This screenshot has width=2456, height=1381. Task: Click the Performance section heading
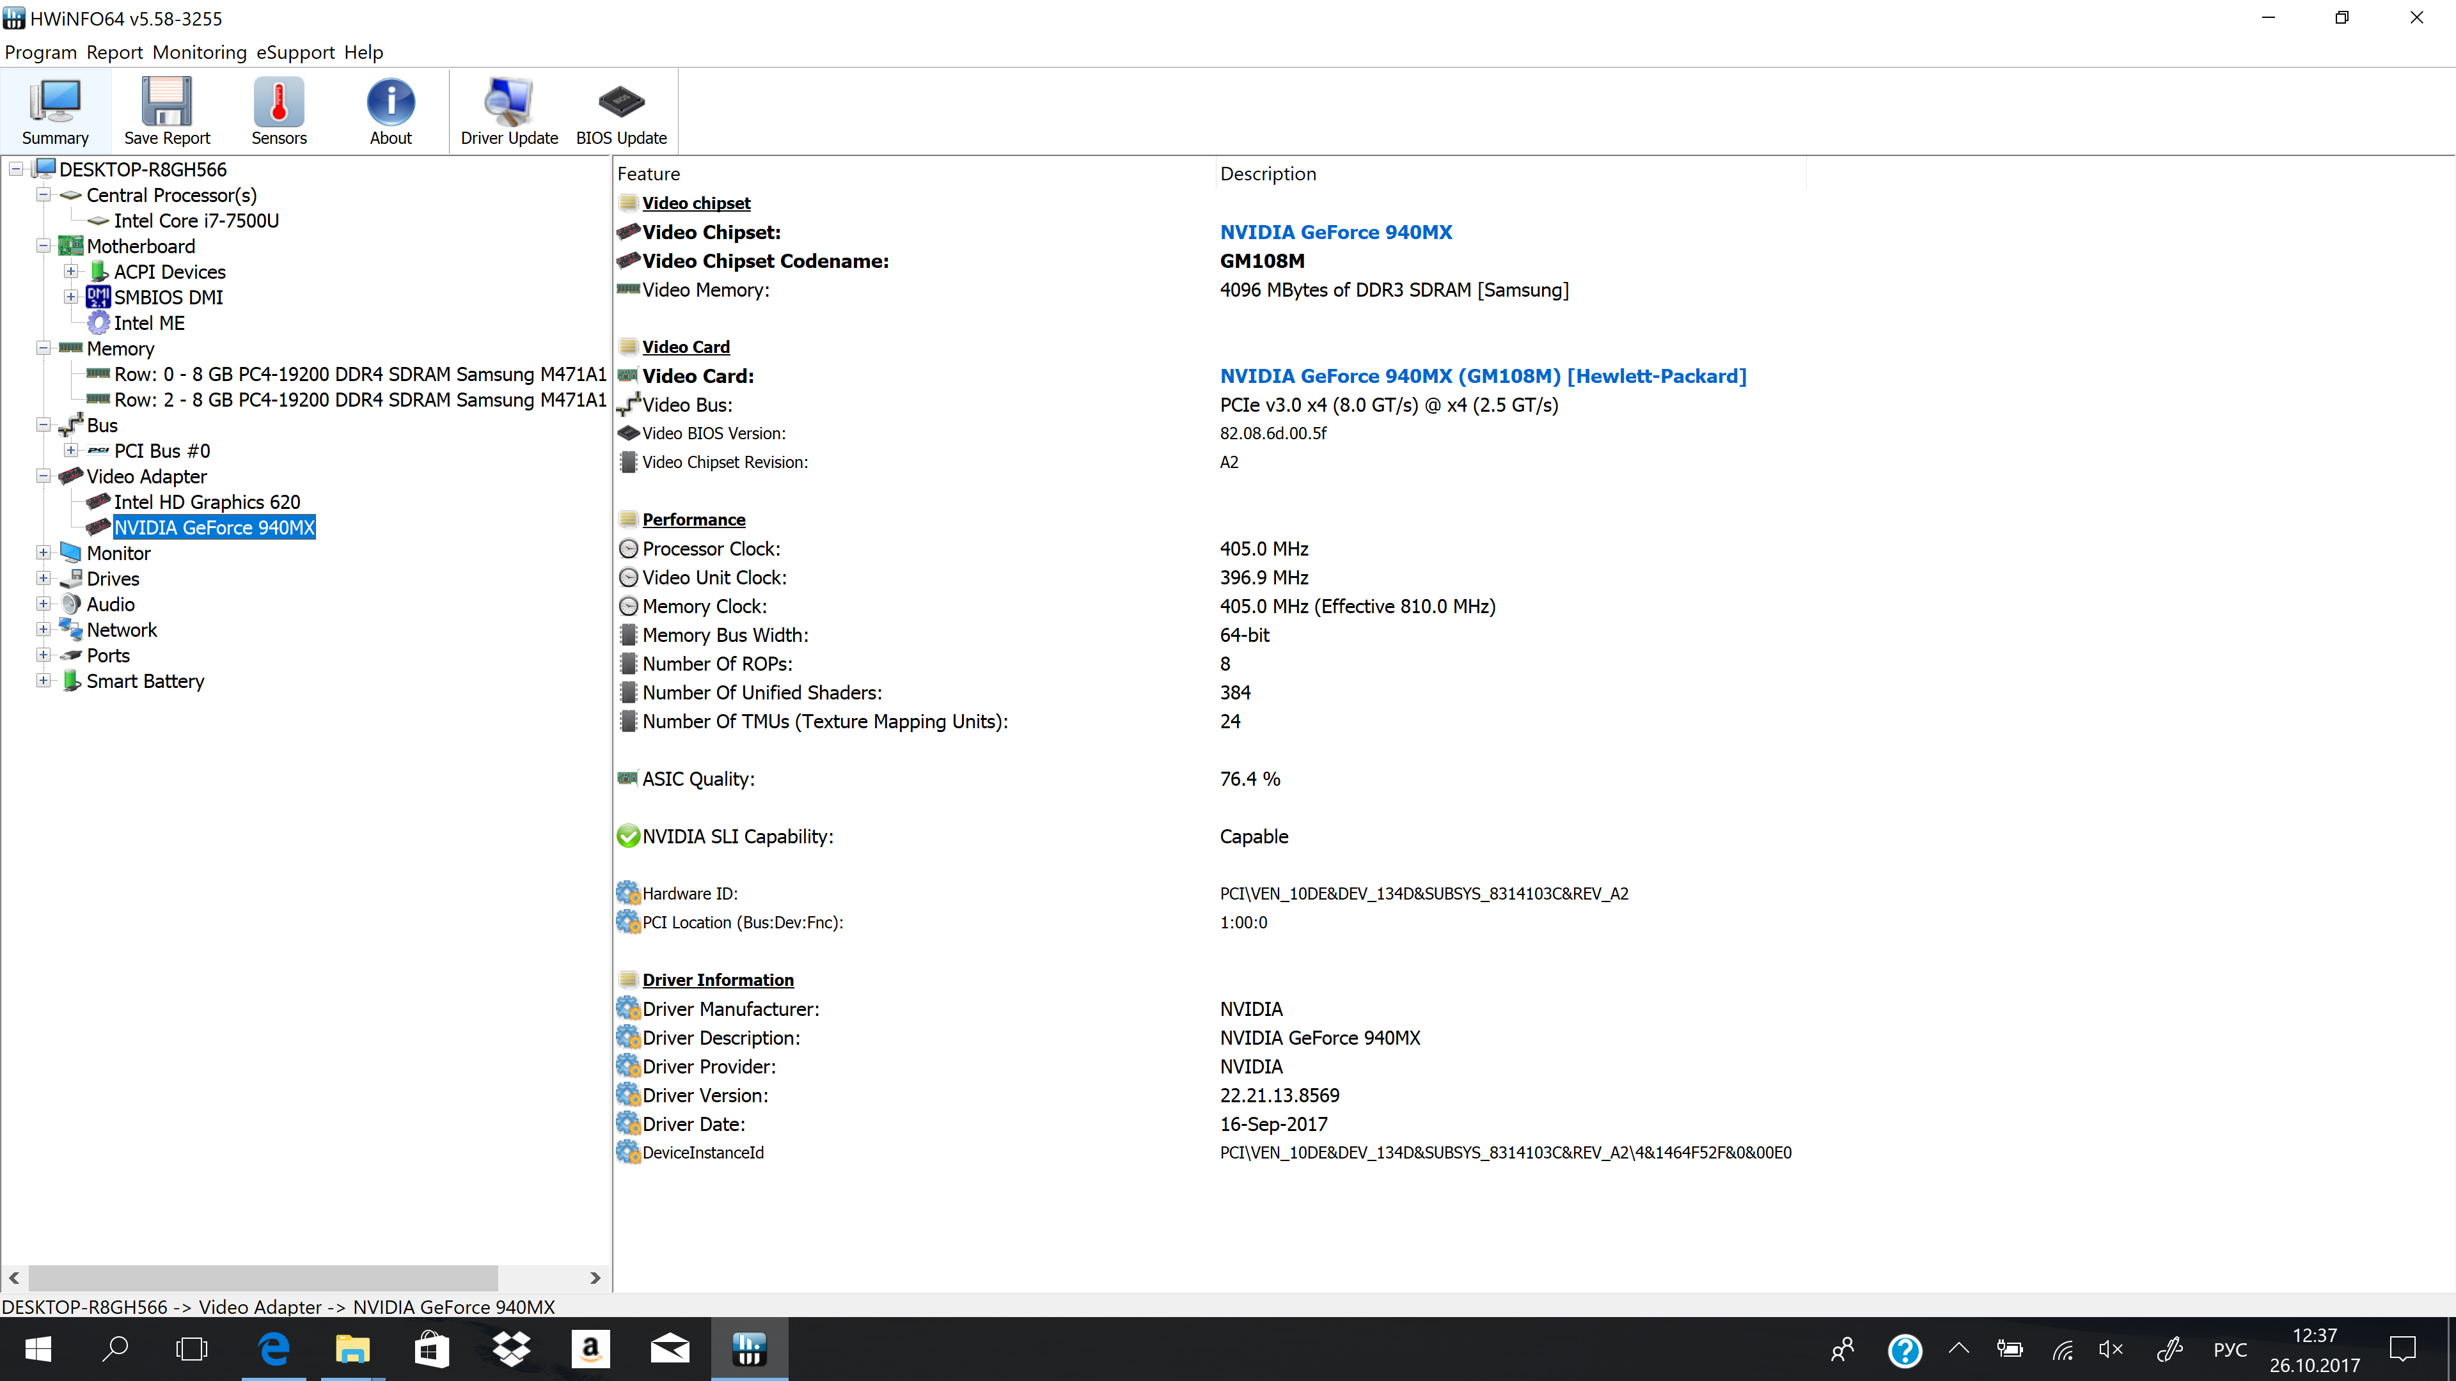(693, 519)
